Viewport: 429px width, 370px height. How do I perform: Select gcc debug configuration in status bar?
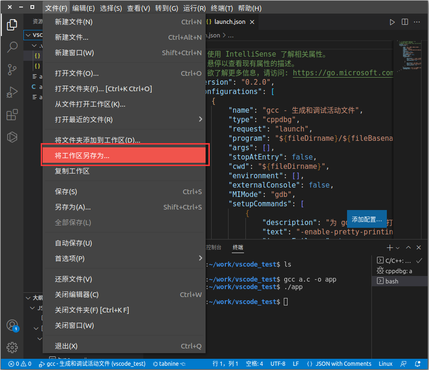pos(92,364)
